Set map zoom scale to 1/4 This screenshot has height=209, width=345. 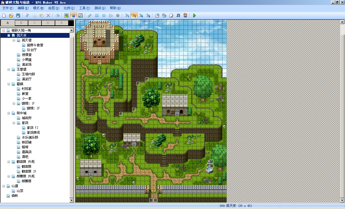point(141,15)
